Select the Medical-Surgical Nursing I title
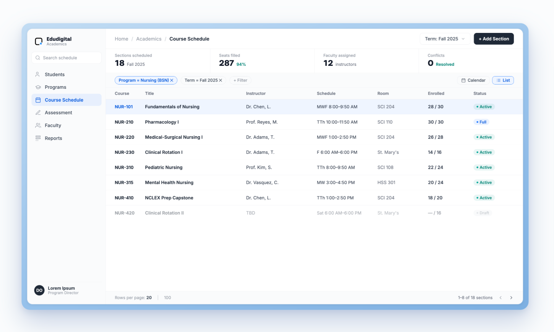The image size is (554, 332). pyautogui.click(x=174, y=137)
